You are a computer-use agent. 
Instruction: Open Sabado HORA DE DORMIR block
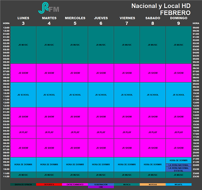point(153,164)
